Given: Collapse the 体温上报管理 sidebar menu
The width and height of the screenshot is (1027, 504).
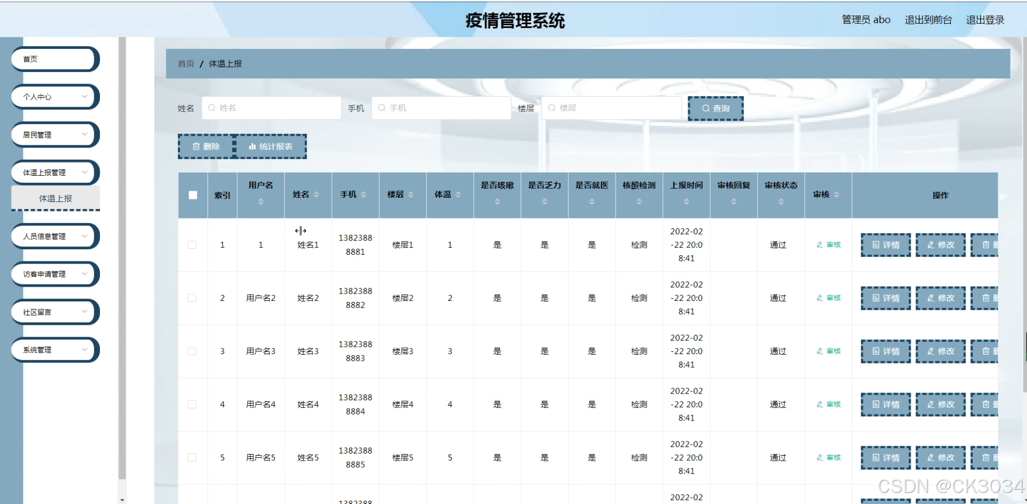Looking at the screenshot, I should [x=55, y=172].
